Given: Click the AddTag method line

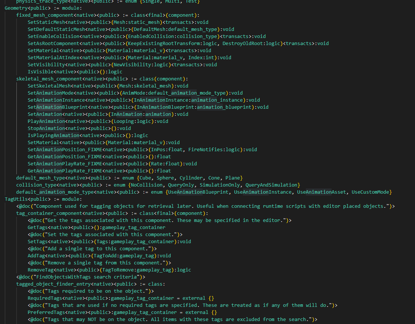Looking at the screenshot, I should pyautogui.click(x=99, y=256).
